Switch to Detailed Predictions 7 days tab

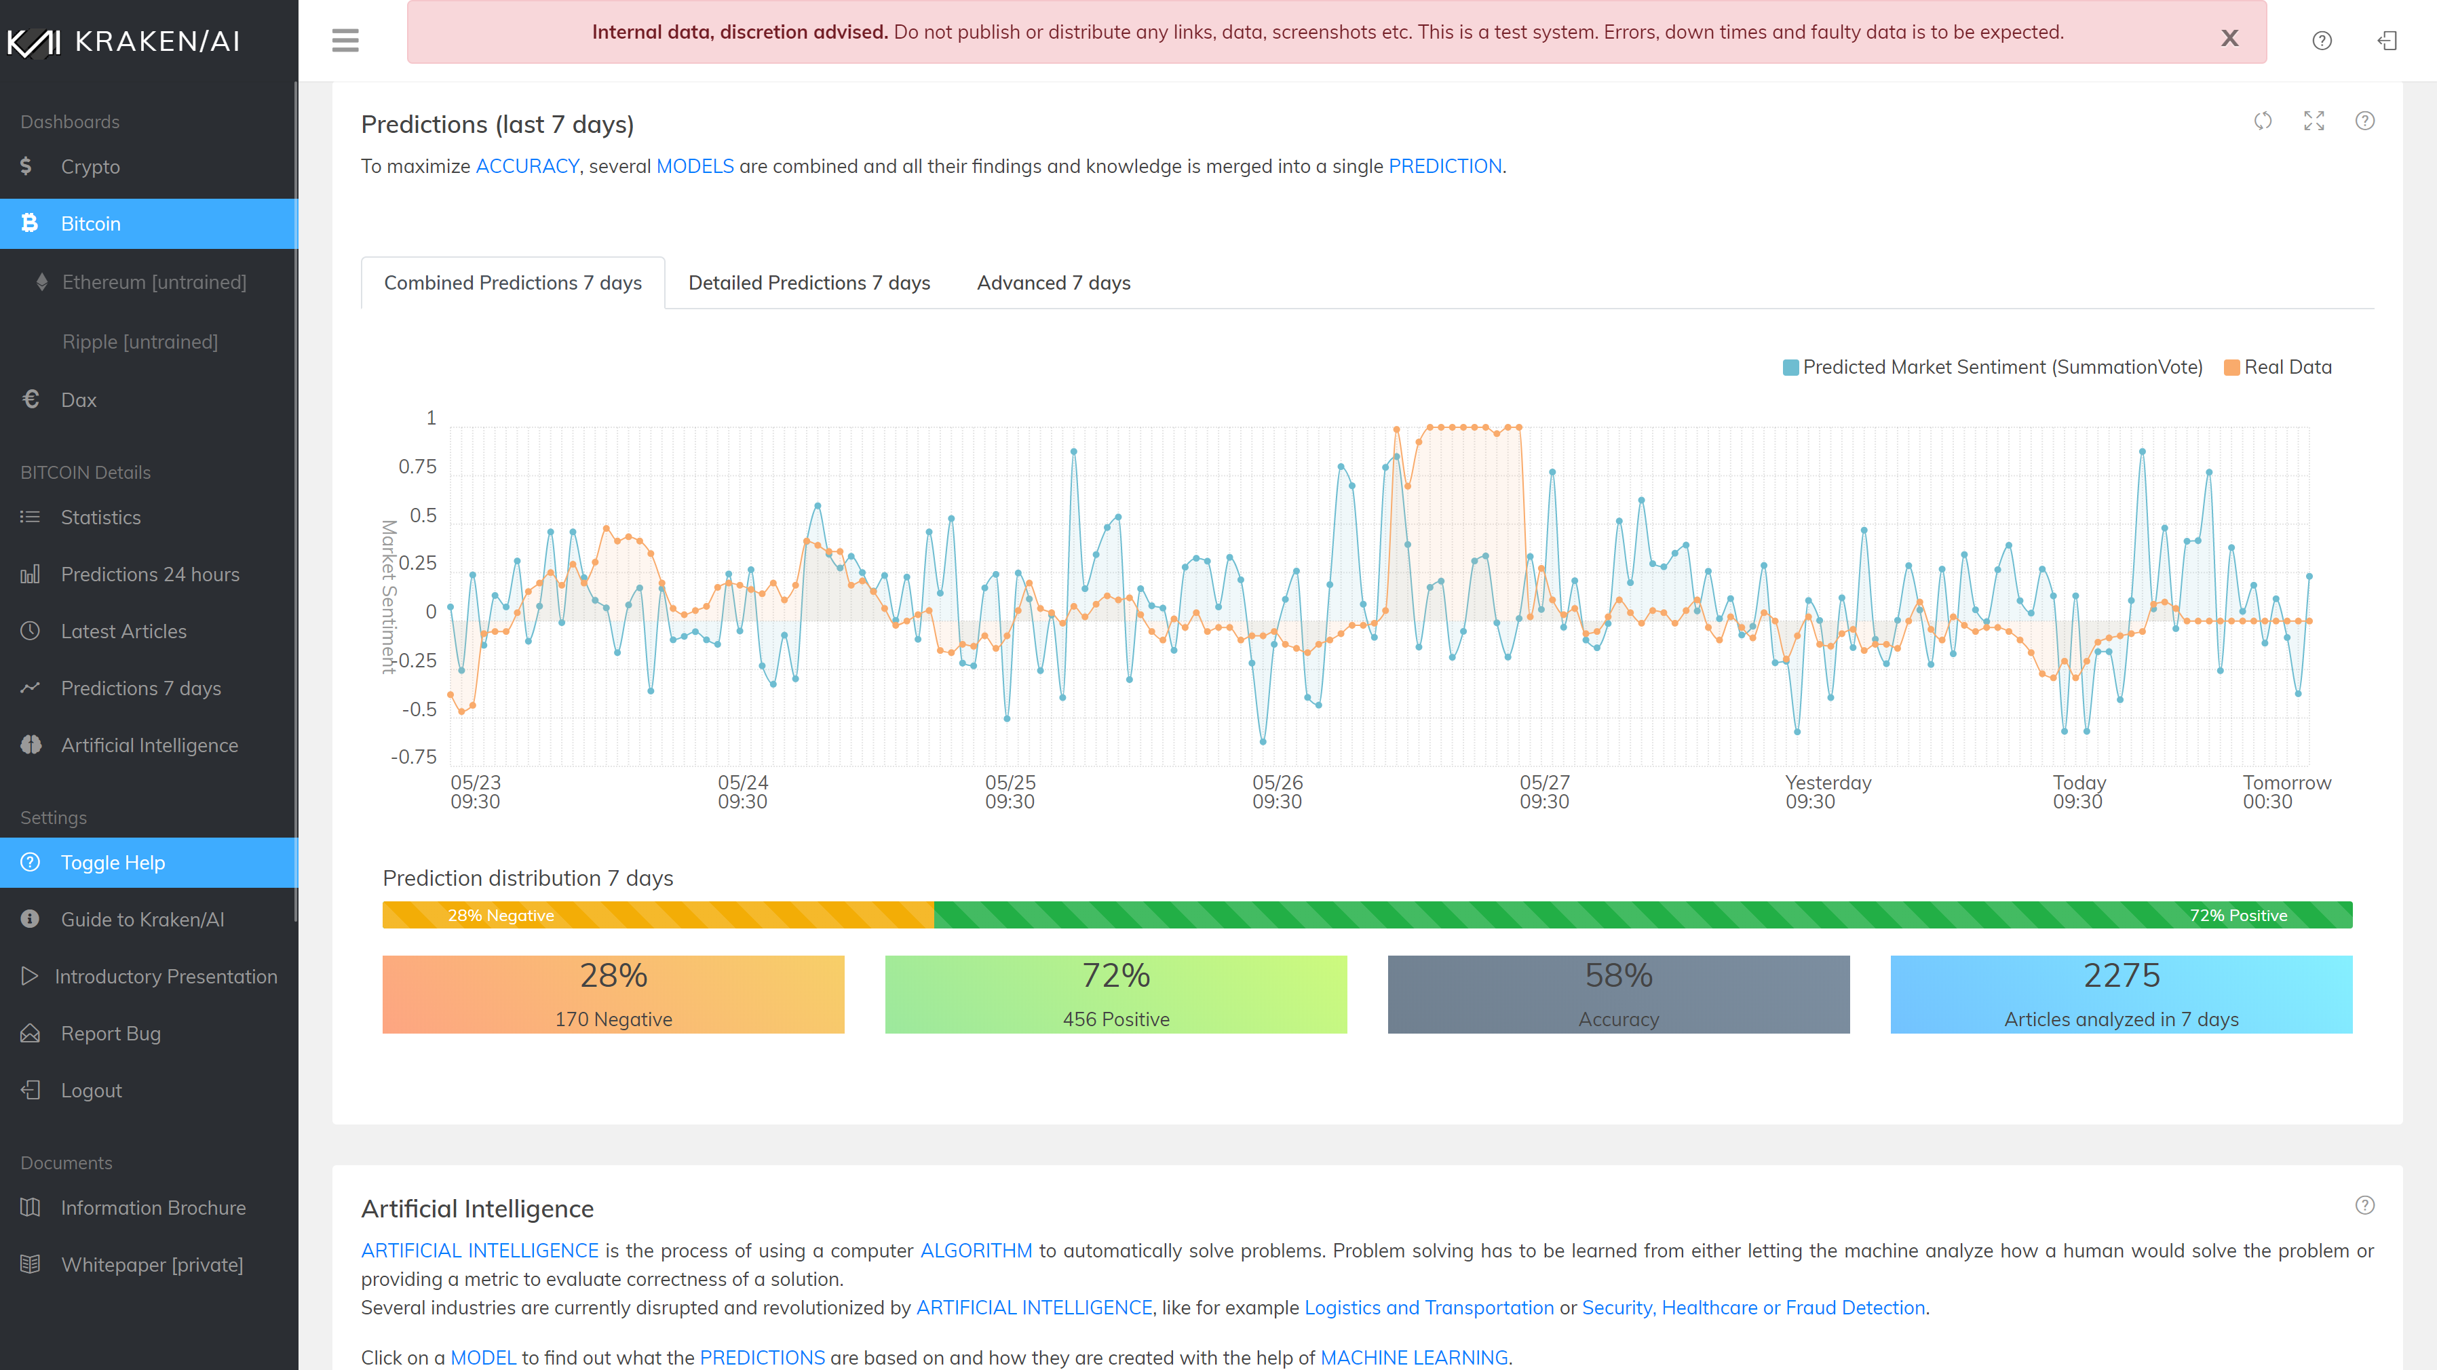click(809, 283)
